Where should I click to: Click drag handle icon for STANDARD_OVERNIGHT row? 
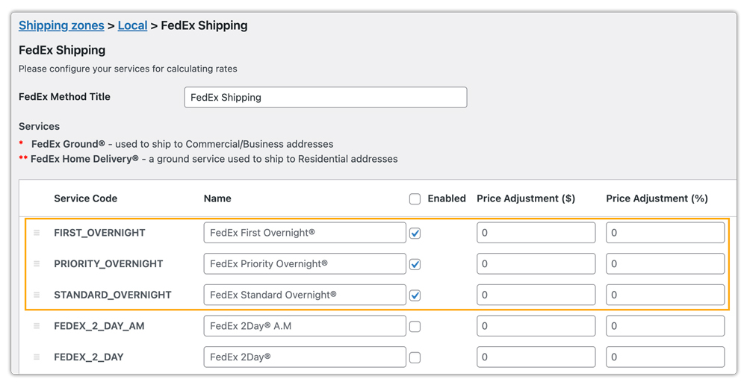point(37,295)
